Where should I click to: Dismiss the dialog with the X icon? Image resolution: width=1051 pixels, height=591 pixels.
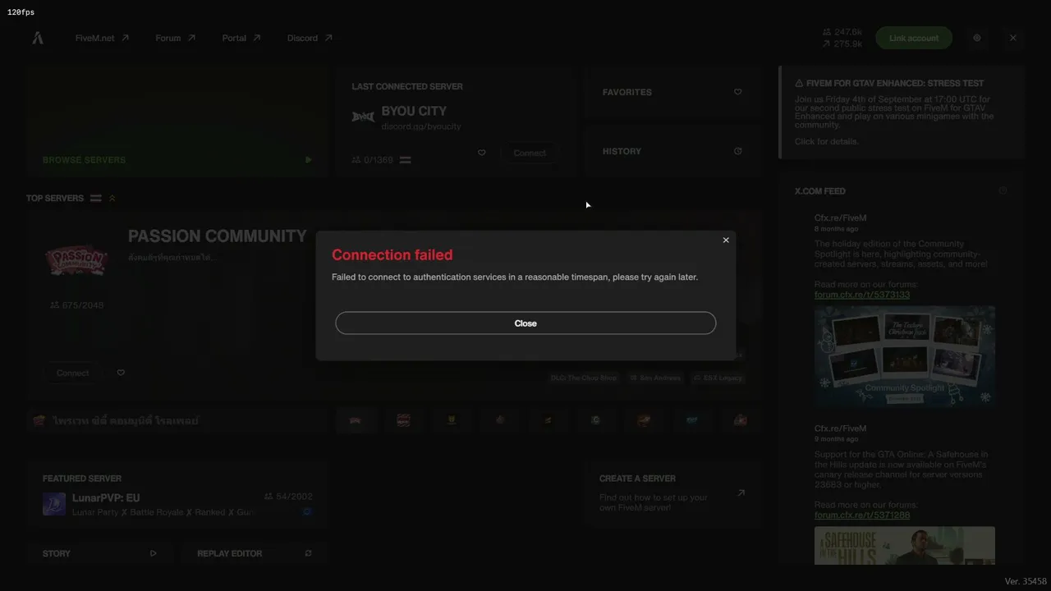click(x=726, y=241)
